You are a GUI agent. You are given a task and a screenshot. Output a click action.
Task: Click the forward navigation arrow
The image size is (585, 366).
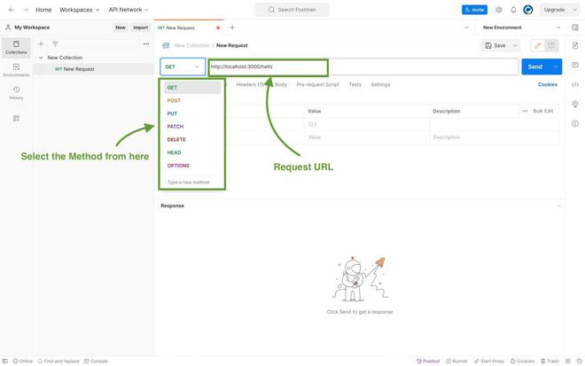26,10
